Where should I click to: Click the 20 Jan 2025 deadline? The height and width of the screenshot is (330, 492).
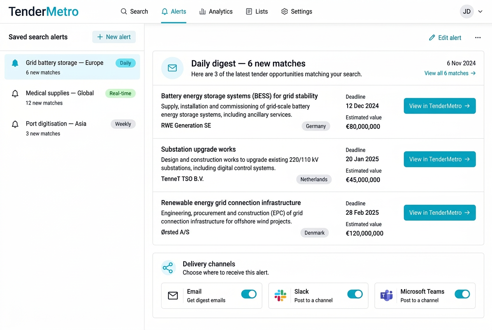pyautogui.click(x=362, y=159)
